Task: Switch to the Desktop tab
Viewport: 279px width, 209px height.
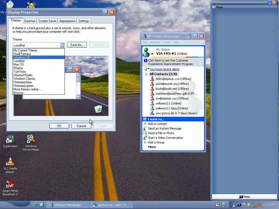Action: pyautogui.click(x=30, y=21)
